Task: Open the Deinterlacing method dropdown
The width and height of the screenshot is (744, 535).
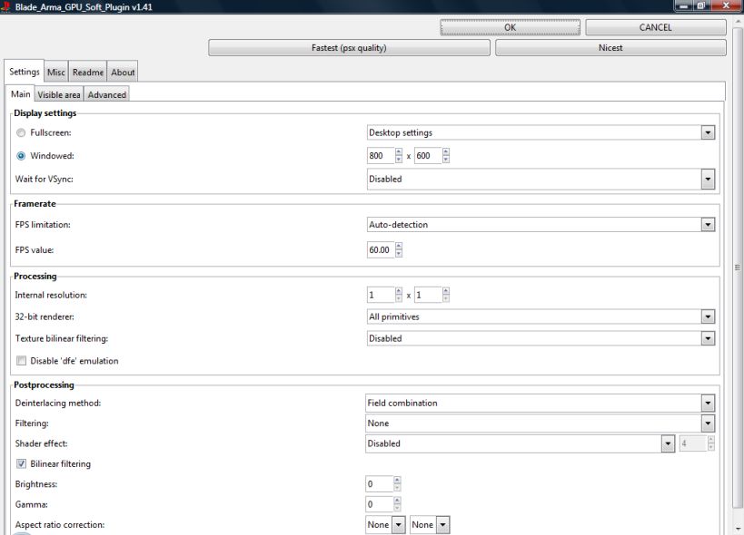Action: [540, 403]
